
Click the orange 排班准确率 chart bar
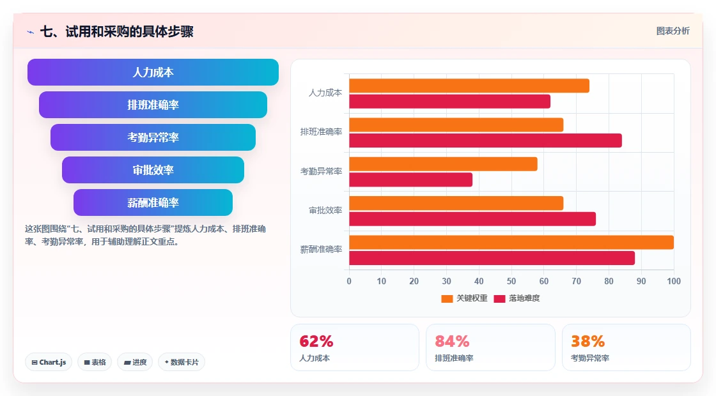456,125
